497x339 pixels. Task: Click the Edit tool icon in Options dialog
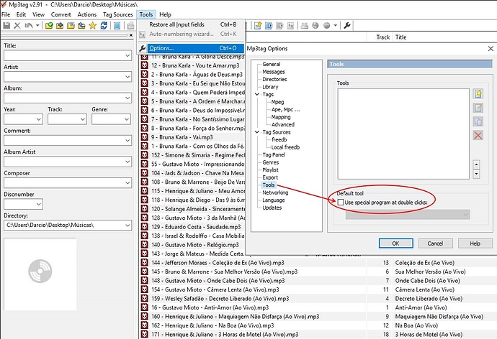(478, 108)
